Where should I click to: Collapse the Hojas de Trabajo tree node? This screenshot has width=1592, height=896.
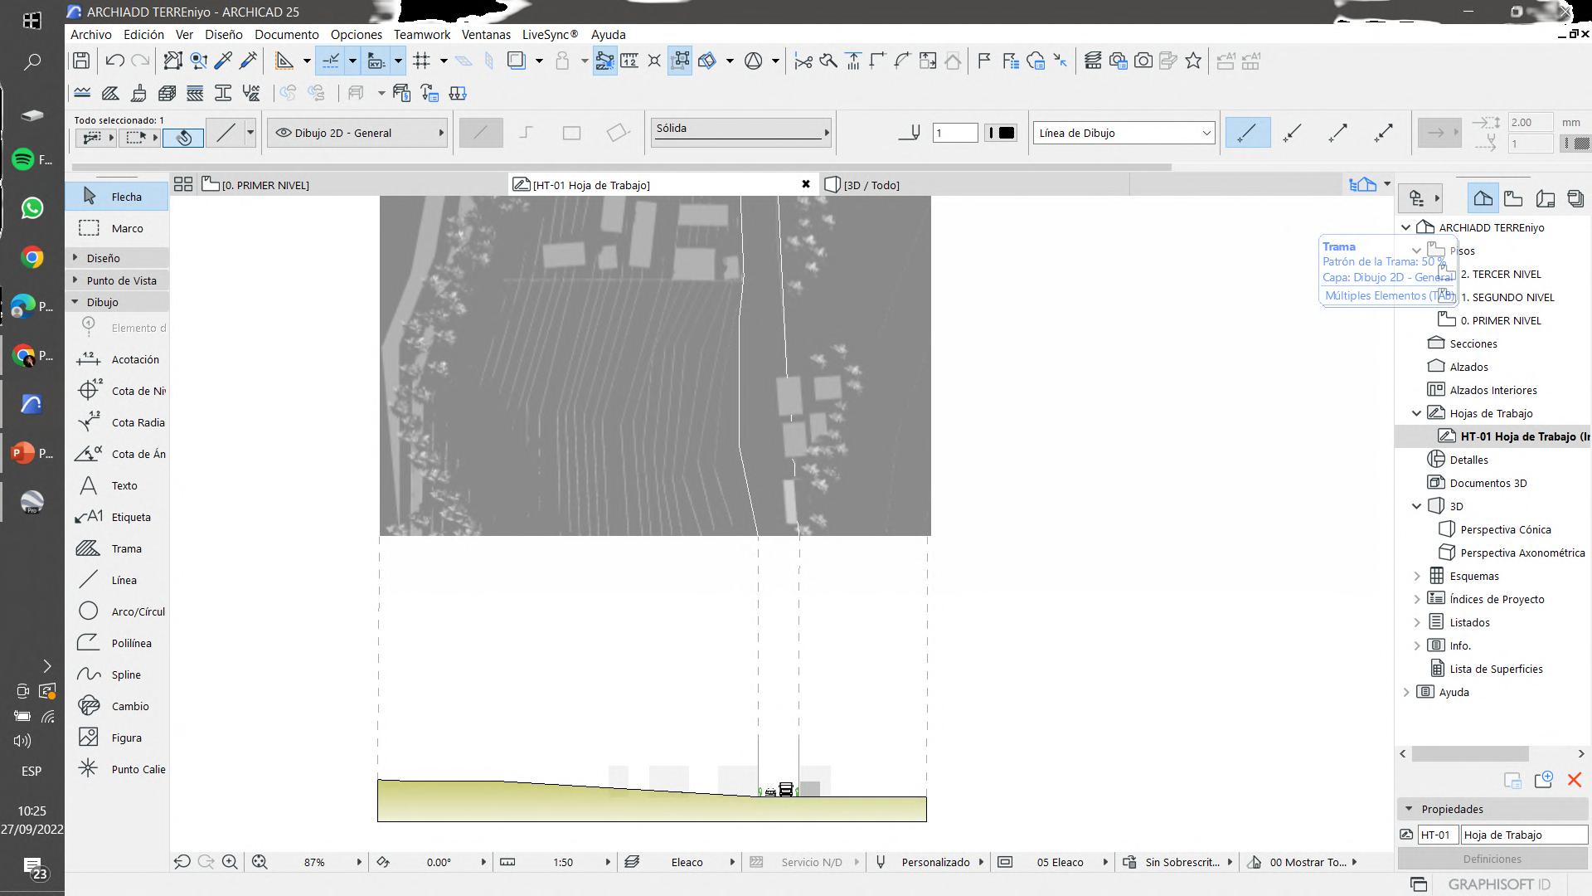[x=1416, y=413]
